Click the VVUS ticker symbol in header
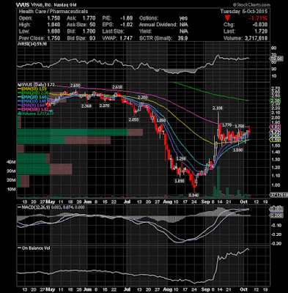The height and width of the screenshot is (293, 288). [23, 5]
